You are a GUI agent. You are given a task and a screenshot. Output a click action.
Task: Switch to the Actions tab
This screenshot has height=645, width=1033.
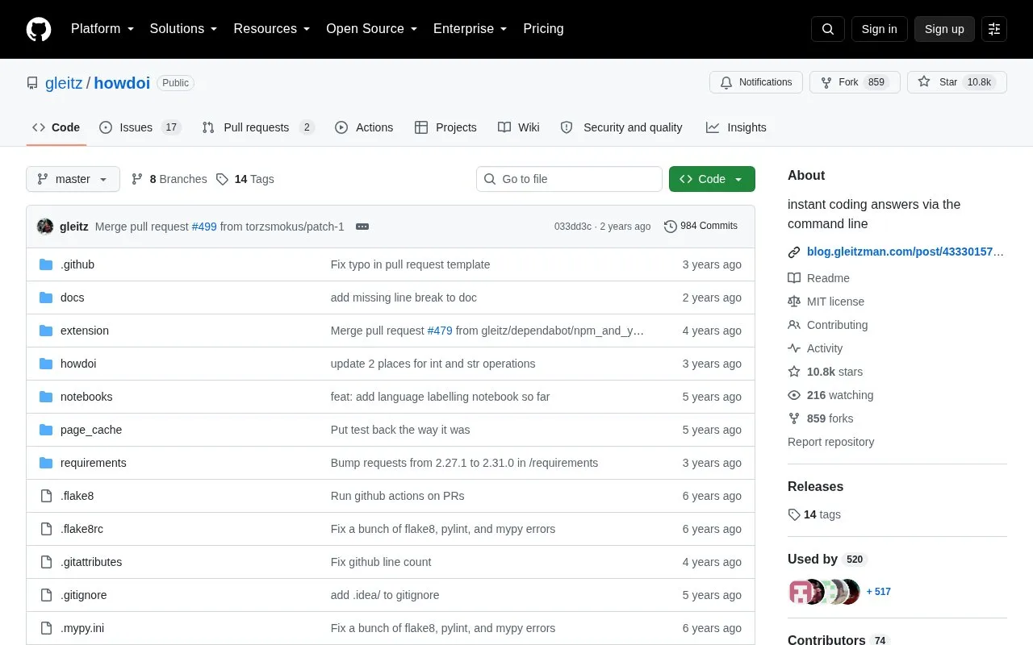tap(364, 127)
